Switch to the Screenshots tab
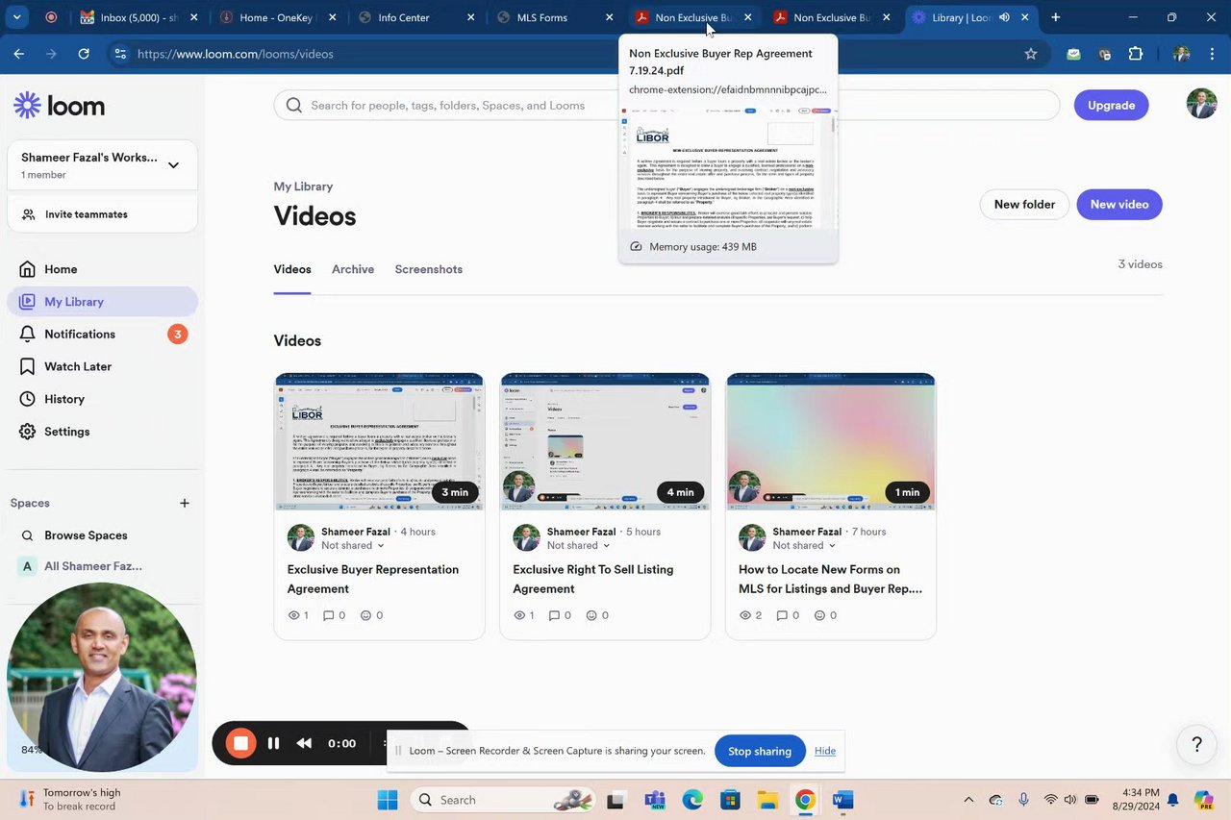1231x820 pixels. (429, 270)
